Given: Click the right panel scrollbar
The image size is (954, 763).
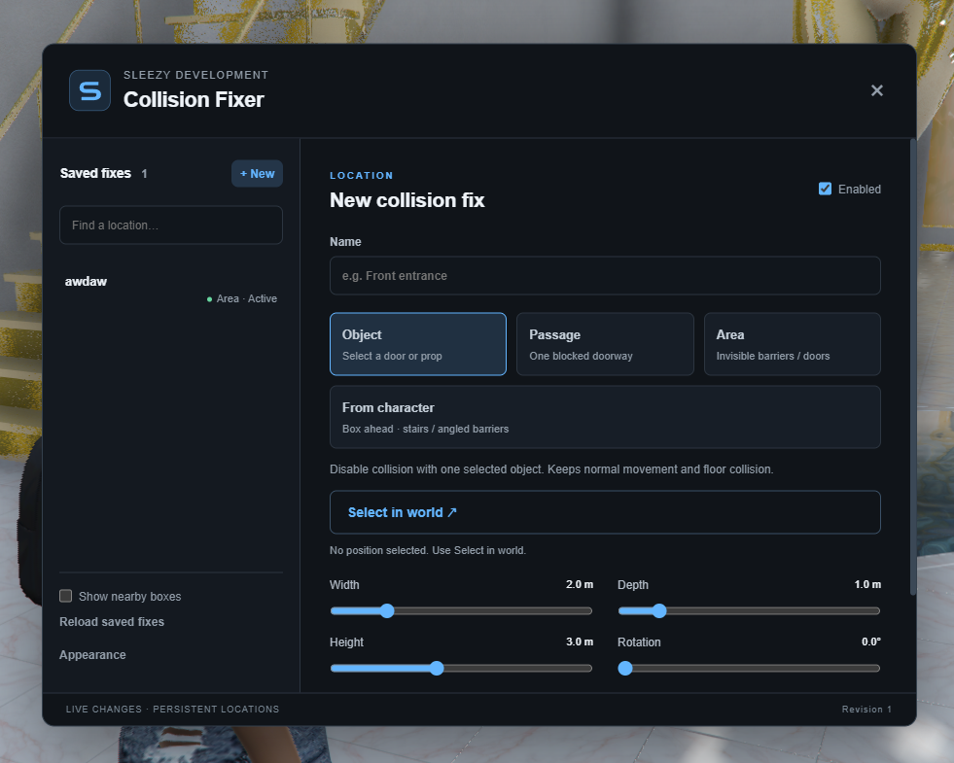Looking at the screenshot, I should (x=912, y=367).
